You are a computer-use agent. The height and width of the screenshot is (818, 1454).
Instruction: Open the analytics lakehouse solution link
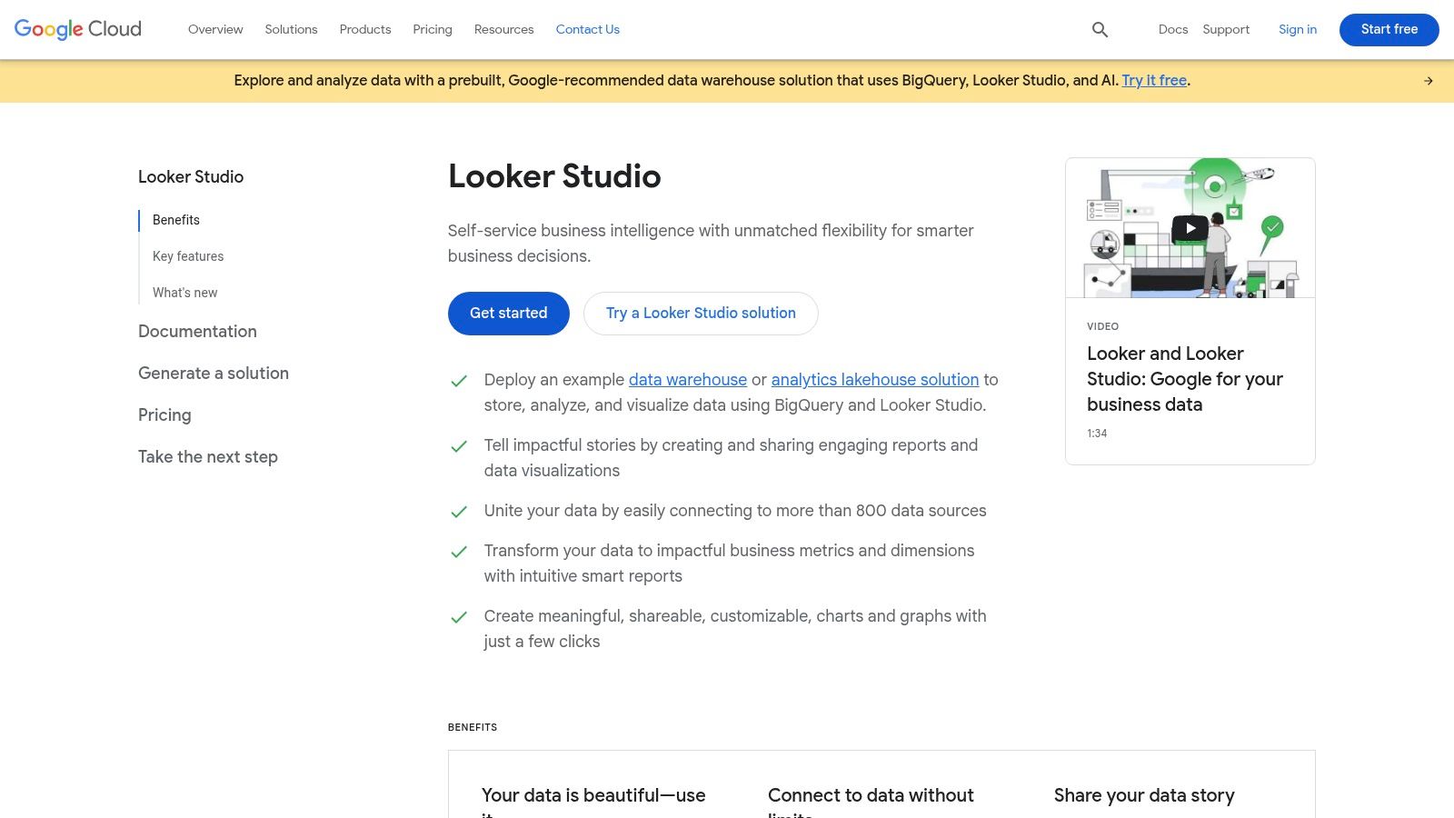click(x=874, y=379)
